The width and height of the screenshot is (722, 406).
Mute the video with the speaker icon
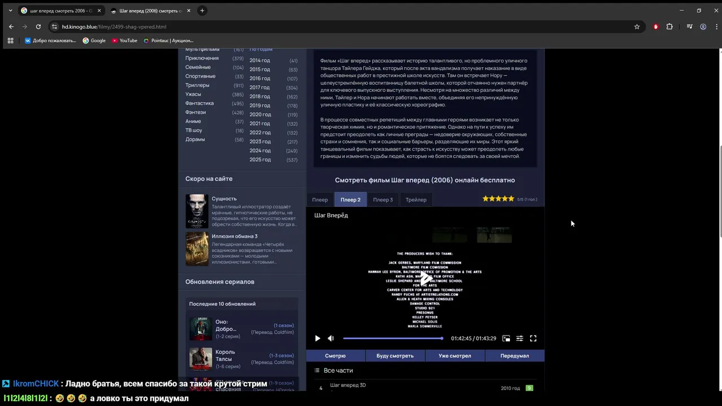pos(331,338)
